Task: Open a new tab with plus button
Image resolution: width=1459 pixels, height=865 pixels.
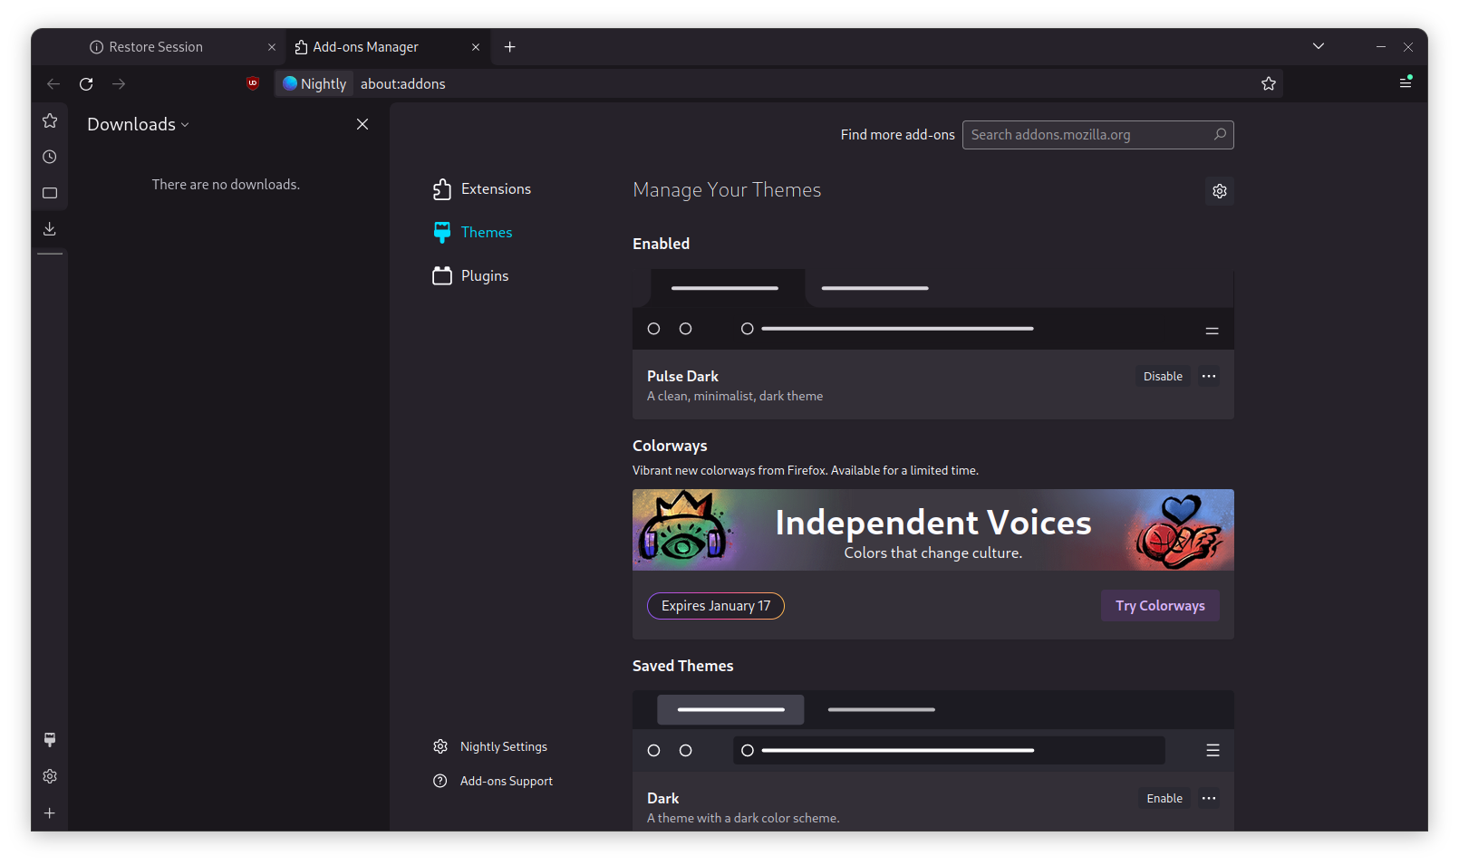Action: point(510,47)
